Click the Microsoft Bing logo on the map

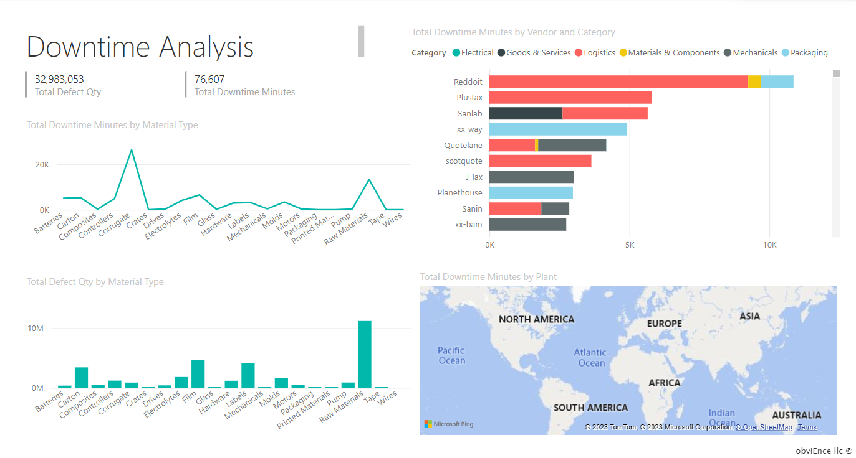[448, 424]
